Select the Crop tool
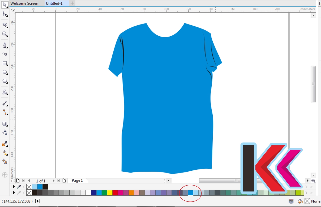The image size is (321, 207). [4, 24]
